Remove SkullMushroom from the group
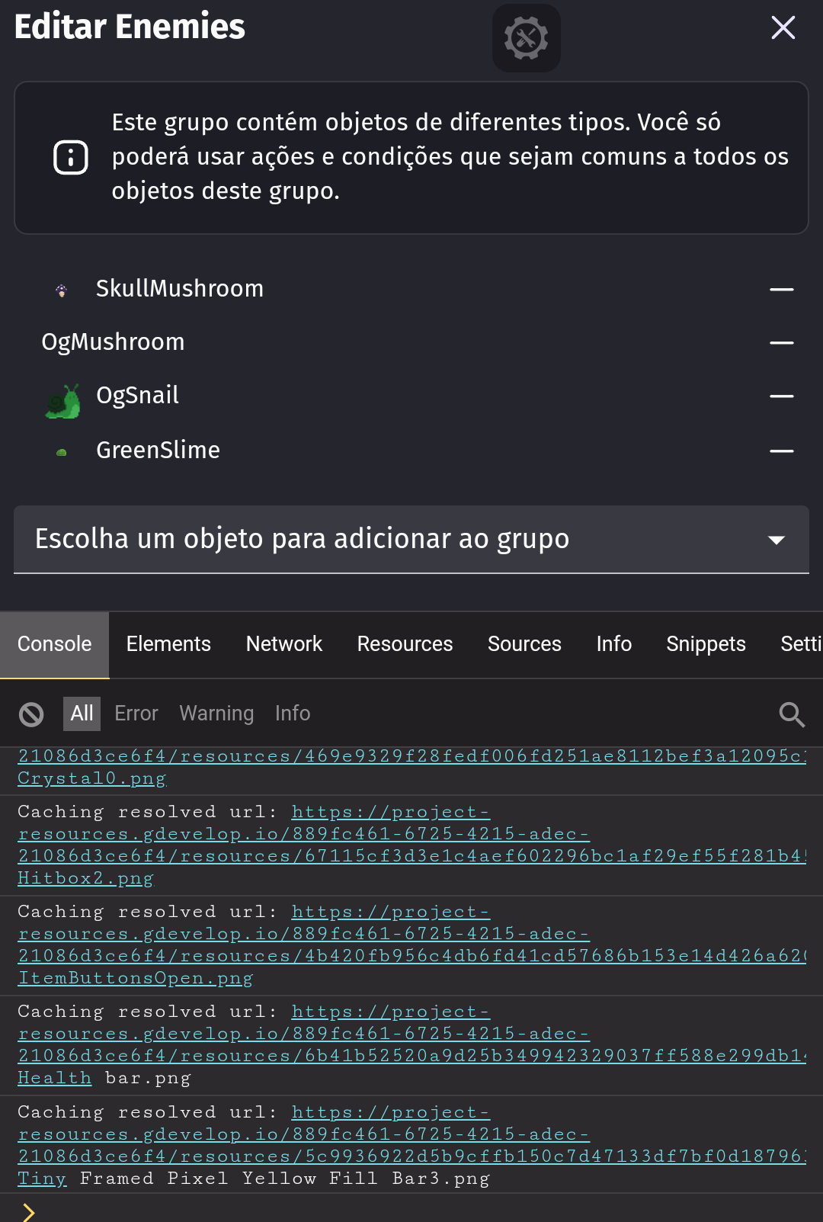Screen dimensions: 823x1222 (x=782, y=290)
